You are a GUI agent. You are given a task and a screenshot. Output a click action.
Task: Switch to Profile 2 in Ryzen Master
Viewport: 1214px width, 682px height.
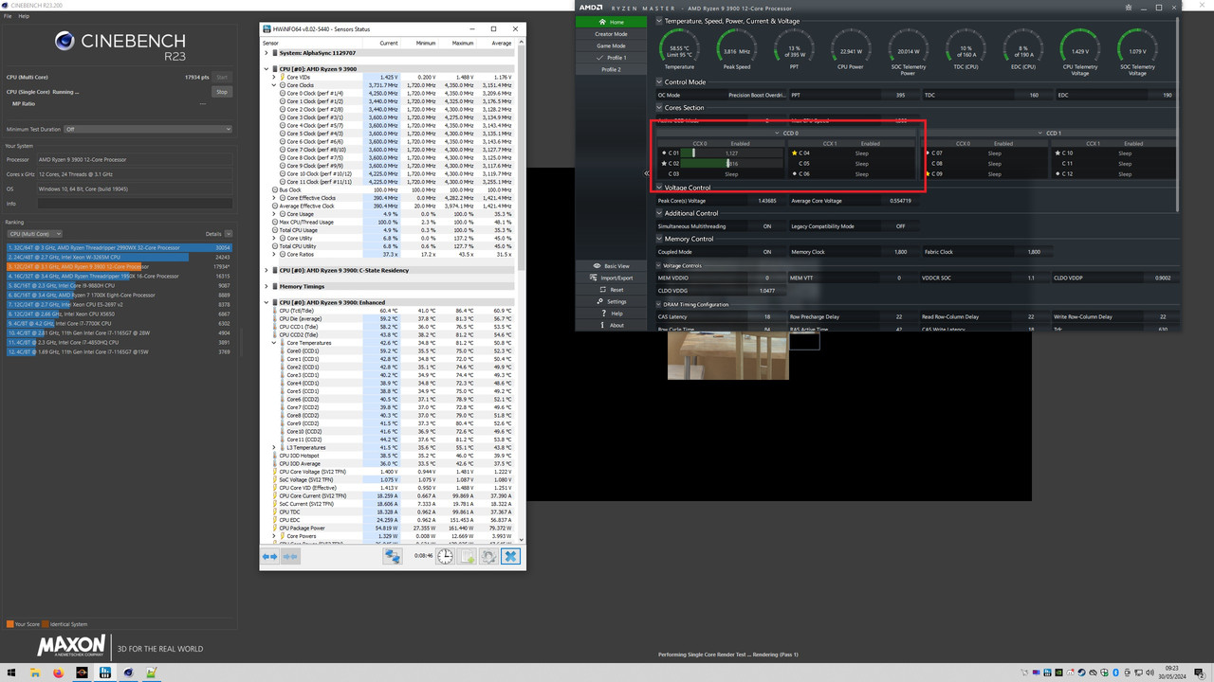pyautogui.click(x=612, y=69)
